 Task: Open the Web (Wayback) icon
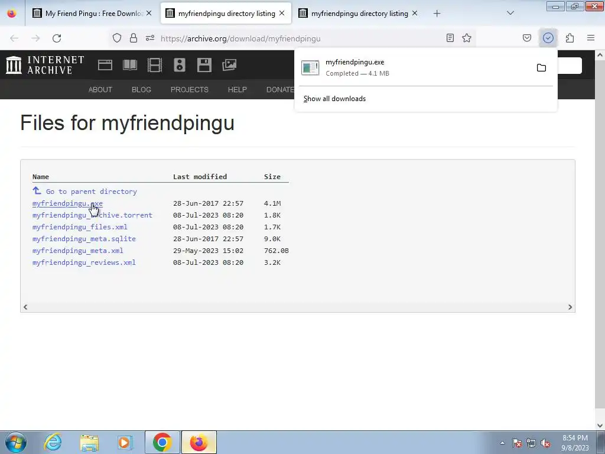pyautogui.click(x=105, y=65)
